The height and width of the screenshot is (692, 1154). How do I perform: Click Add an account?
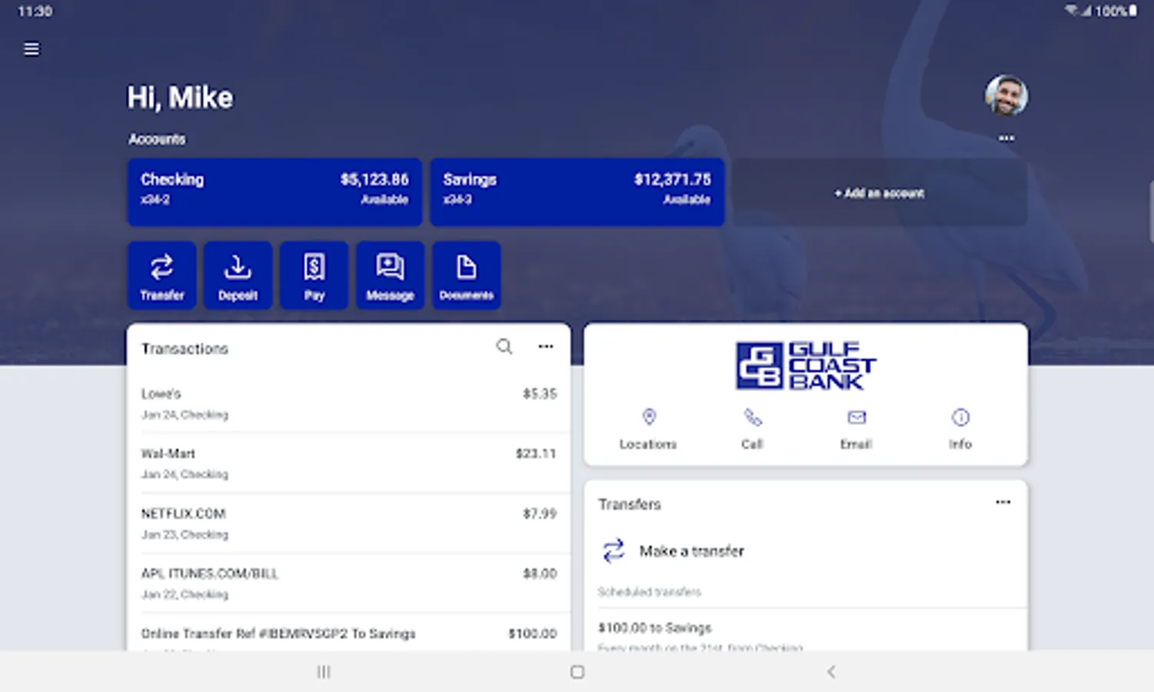point(880,193)
